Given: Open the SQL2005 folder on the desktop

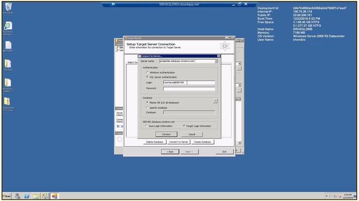Looking at the screenshot, I should pos(8,65).
